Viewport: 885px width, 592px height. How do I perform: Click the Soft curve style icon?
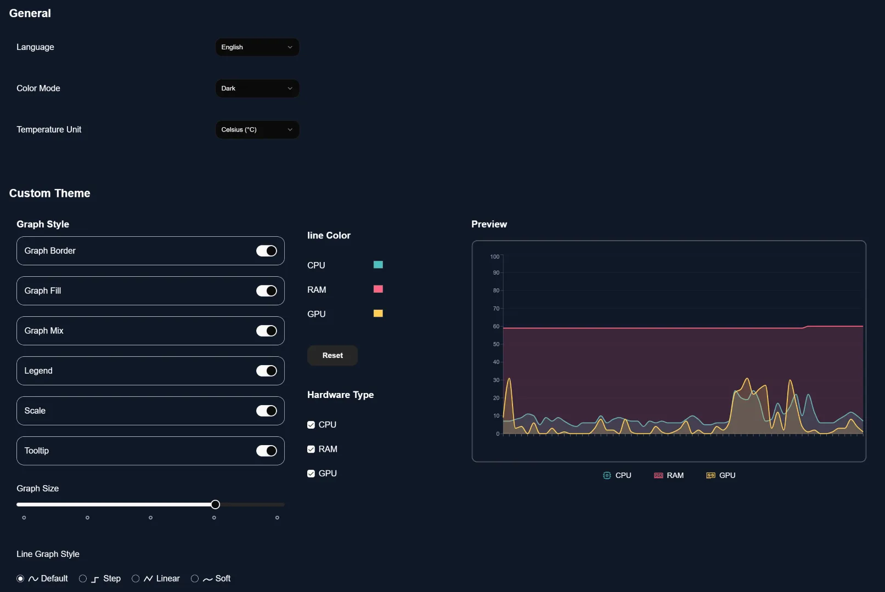click(x=207, y=578)
